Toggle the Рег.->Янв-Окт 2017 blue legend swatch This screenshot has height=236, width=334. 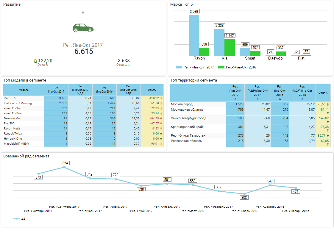(179, 67)
